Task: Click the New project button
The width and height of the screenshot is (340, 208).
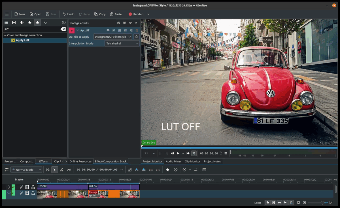Action: [20, 14]
